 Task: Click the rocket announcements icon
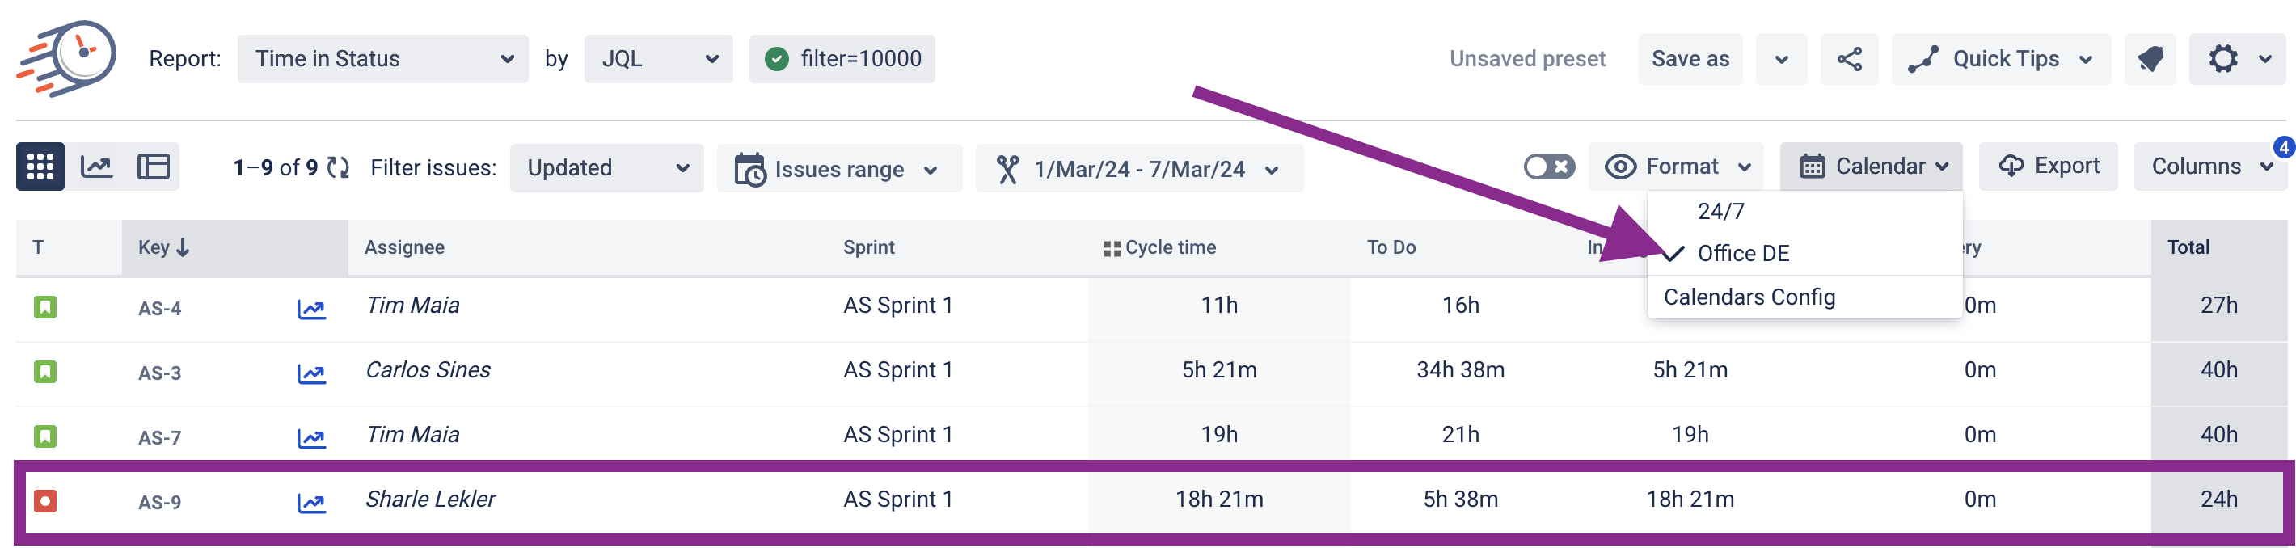pos(2150,59)
